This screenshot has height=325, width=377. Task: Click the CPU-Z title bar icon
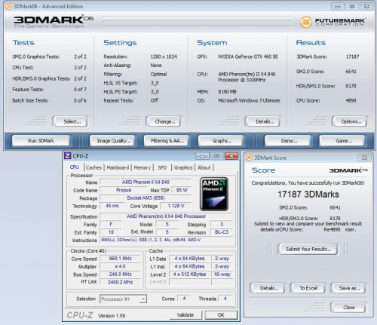click(x=68, y=156)
